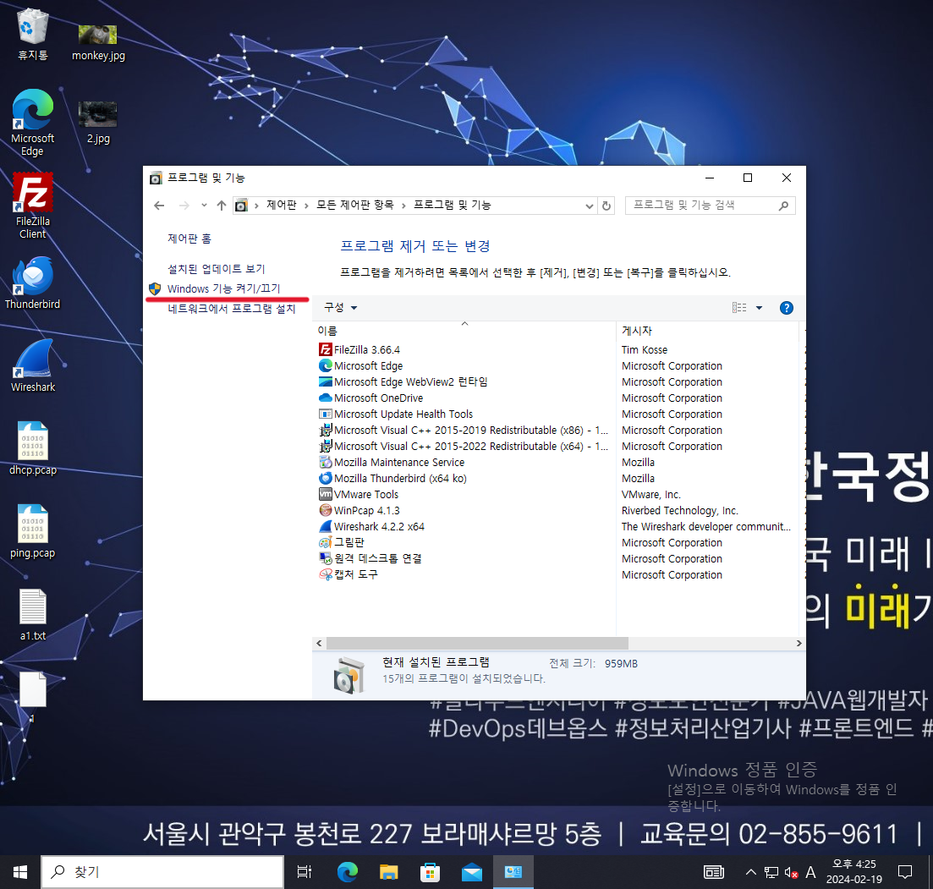The width and height of the screenshot is (933, 889).
Task: Expand arrow after 모든 제어판 항목 breadcrumb
Action: coord(403,206)
